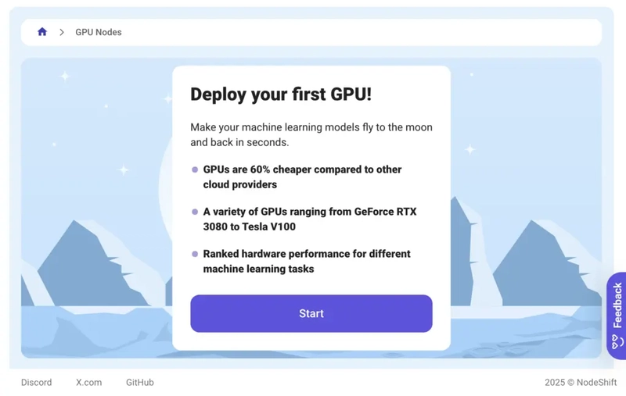Screen dimensions: 626x396
Task: Click the home icon in breadcrumb
Action: pyautogui.click(x=42, y=32)
